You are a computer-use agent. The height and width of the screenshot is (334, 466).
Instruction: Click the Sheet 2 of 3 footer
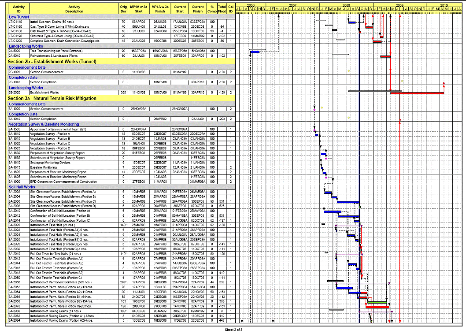click(233, 330)
